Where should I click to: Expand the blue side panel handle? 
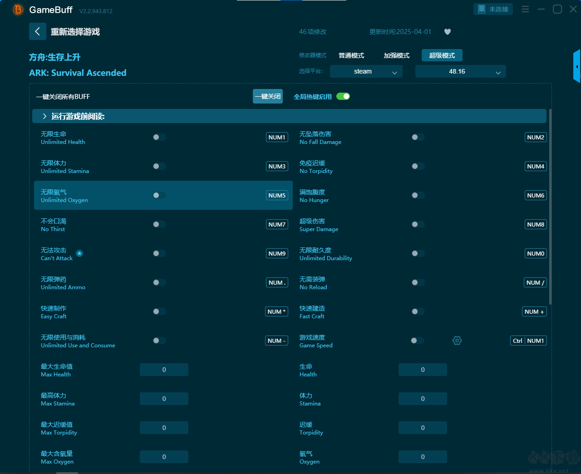point(577,66)
